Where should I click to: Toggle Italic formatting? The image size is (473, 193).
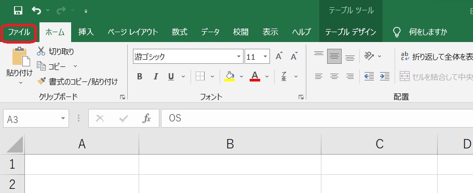tap(156, 77)
